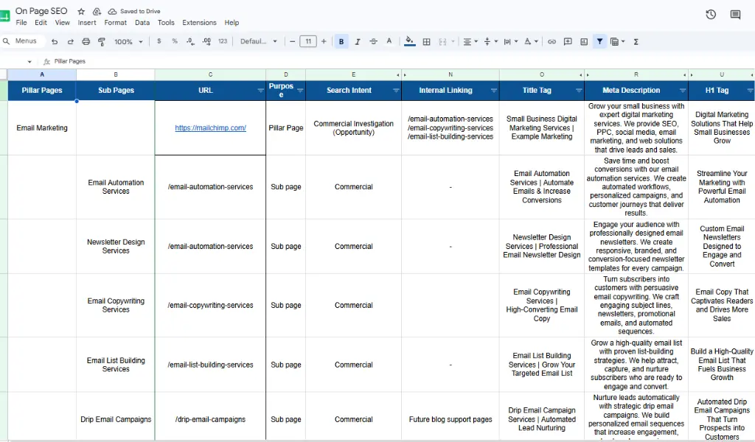Open the Tools menu
This screenshot has height=442, width=755.
pyautogui.click(x=166, y=23)
